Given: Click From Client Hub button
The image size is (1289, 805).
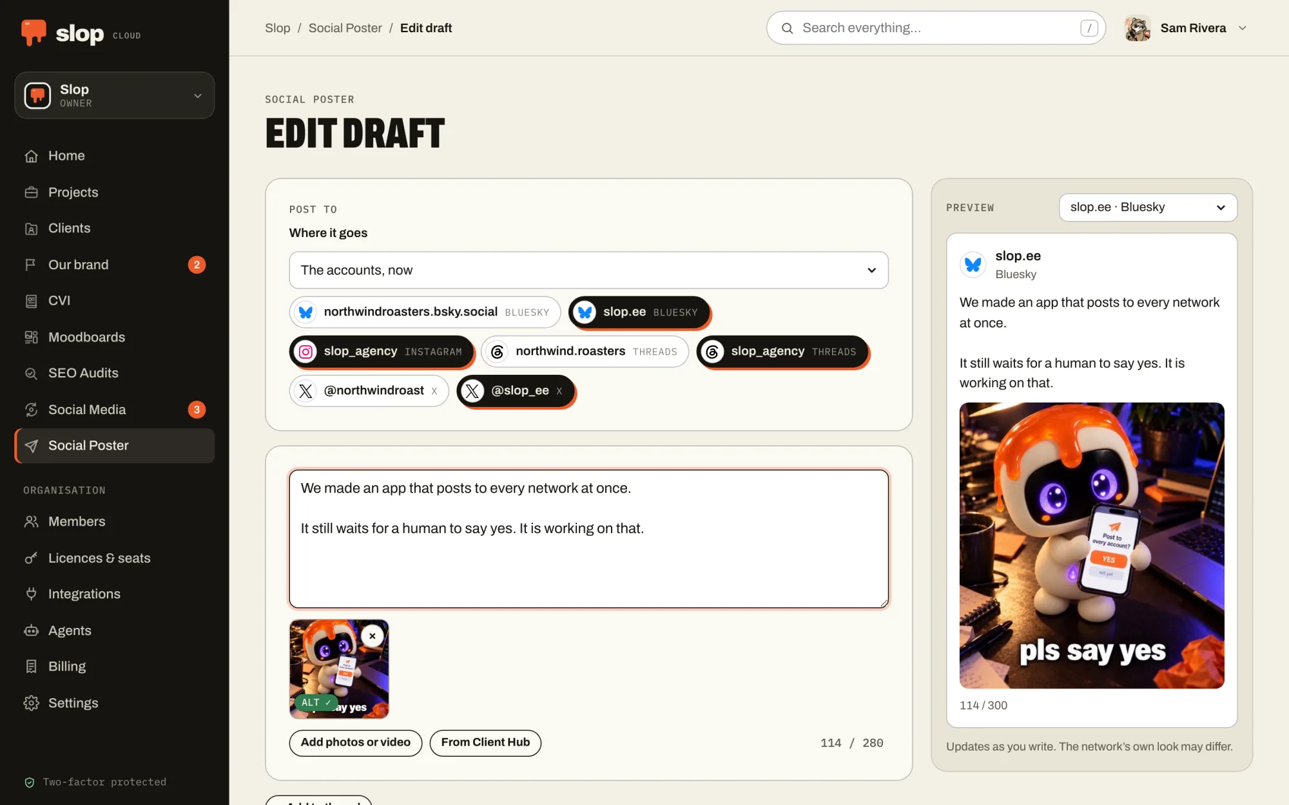Looking at the screenshot, I should click(x=485, y=743).
